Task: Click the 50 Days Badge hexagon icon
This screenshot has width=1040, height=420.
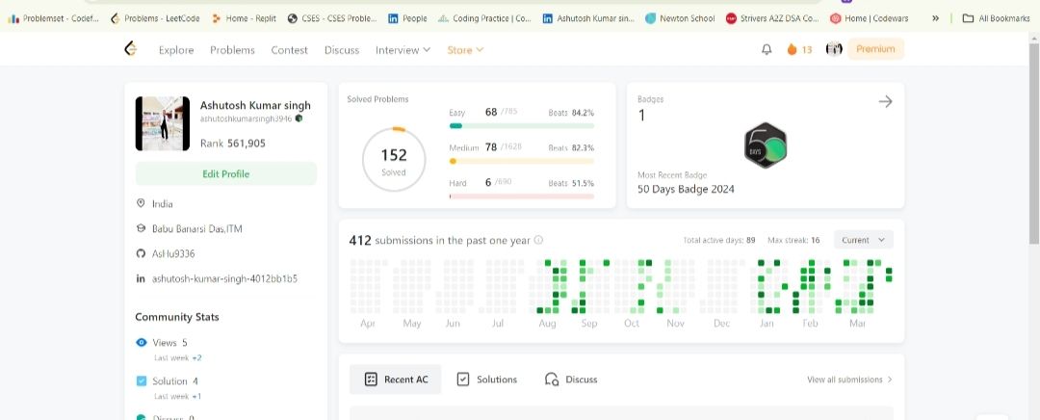Action: [x=766, y=144]
